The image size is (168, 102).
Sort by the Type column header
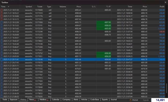(x=49, y=6)
